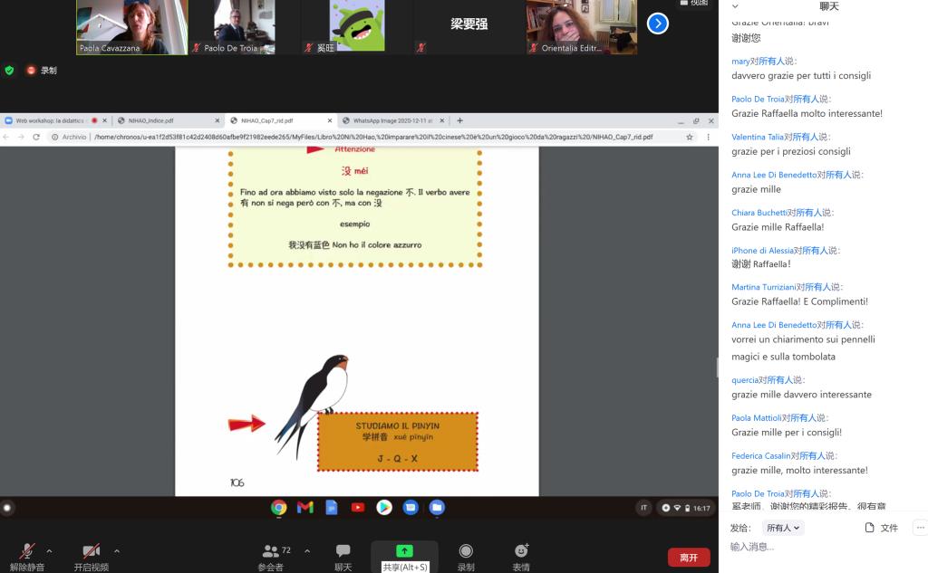Click sender name quercia in chat
928x573 pixels.
(745, 379)
